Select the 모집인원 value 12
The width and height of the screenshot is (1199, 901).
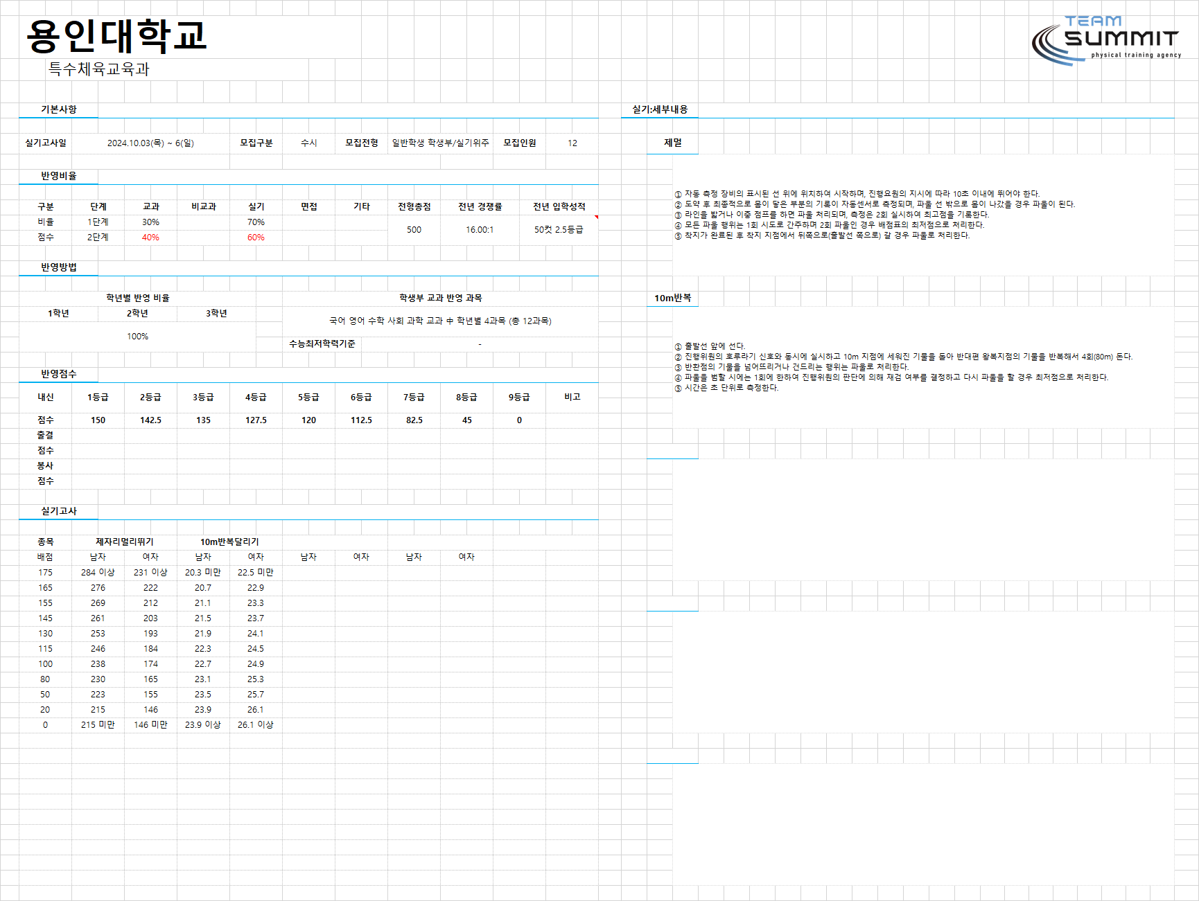click(572, 143)
